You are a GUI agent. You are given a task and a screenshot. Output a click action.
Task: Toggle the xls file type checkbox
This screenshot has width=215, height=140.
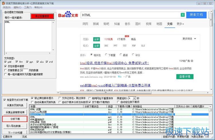point(38,62)
